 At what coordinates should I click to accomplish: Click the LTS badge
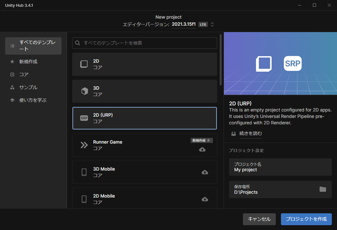pyautogui.click(x=203, y=24)
